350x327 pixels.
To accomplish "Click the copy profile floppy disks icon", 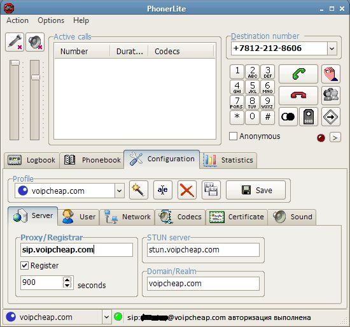I will coord(211,190).
